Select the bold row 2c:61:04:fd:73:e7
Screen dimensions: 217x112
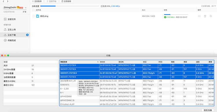point(137,73)
